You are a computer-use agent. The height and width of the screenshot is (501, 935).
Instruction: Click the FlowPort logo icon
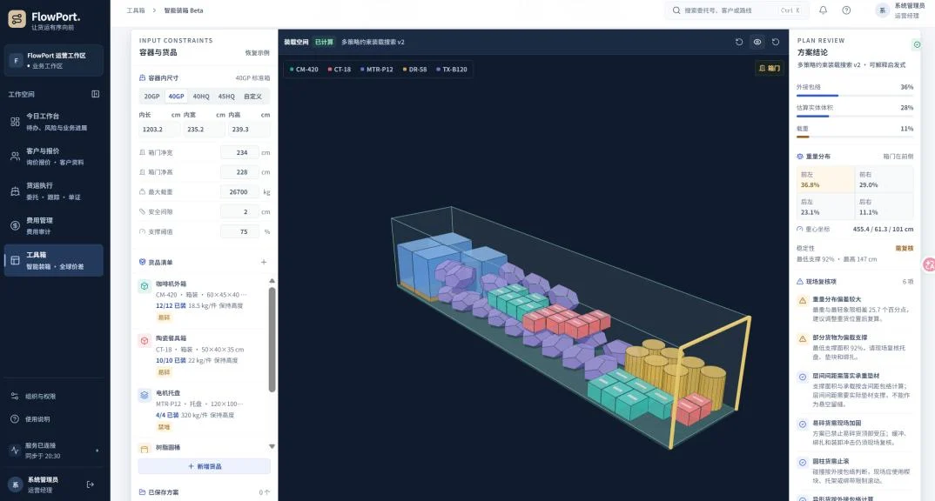[x=17, y=19]
